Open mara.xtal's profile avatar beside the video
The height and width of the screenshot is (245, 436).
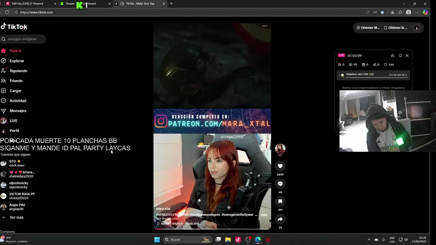[280, 149]
